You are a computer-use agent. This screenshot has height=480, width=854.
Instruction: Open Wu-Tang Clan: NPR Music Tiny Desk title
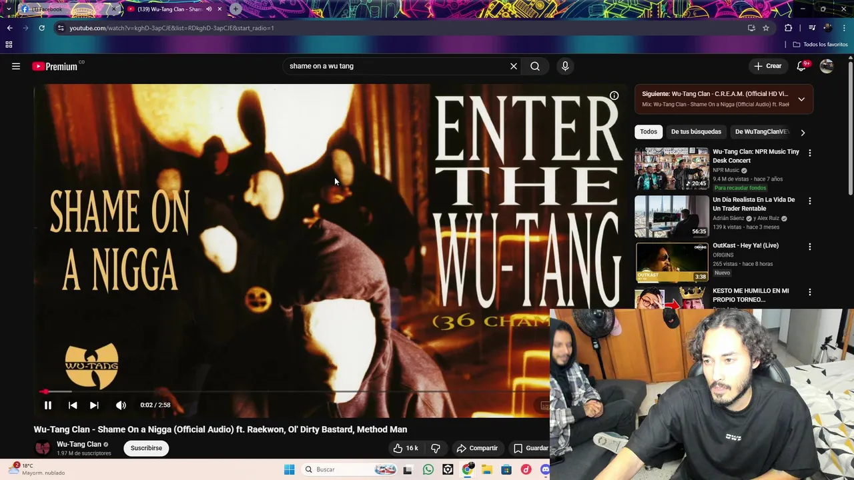[x=756, y=156]
